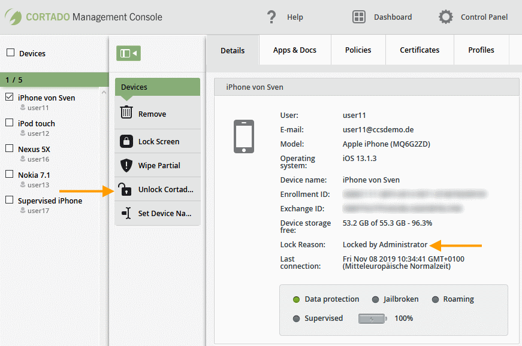The width and height of the screenshot is (522, 346).
Task: Click the Lock Screen action label
Action: tap(159, 142)
